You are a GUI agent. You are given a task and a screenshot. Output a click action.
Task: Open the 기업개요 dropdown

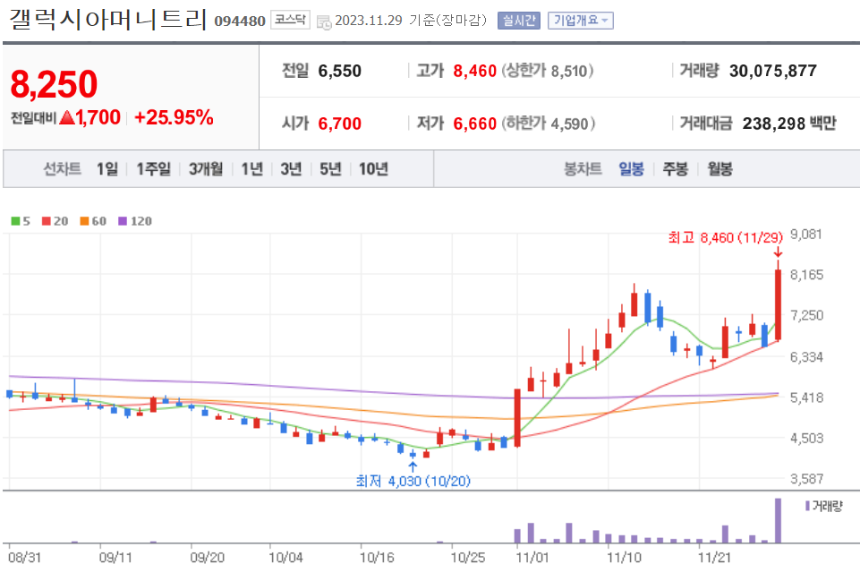[x=580, y=21]
